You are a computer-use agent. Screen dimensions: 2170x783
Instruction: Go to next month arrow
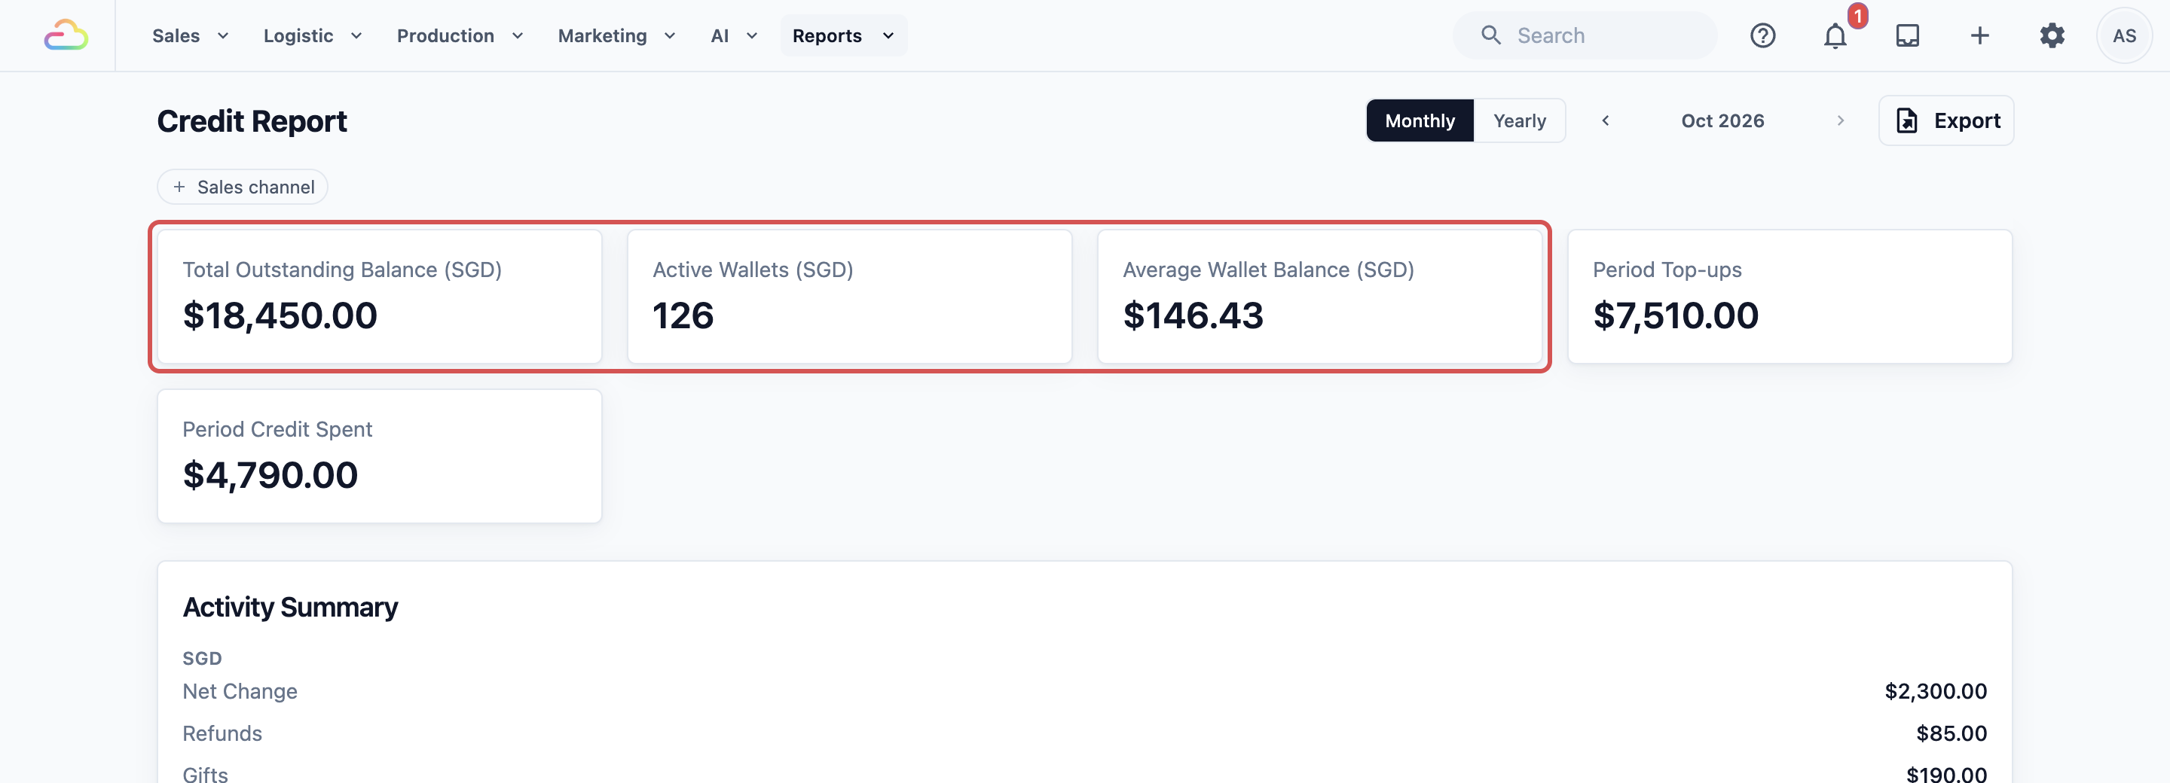pos(1840,120)
